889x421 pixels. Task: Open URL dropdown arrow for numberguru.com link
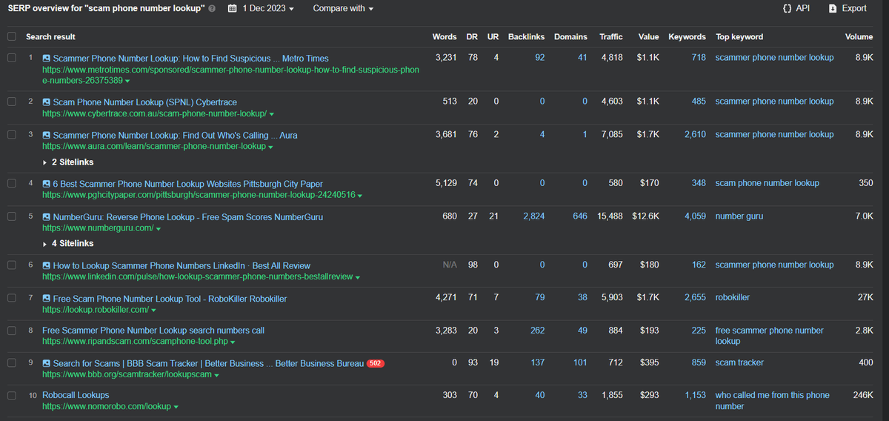tap(159, 229)
